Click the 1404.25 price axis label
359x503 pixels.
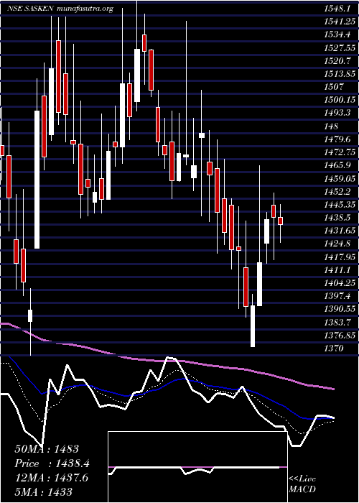[x=340, y=282]
